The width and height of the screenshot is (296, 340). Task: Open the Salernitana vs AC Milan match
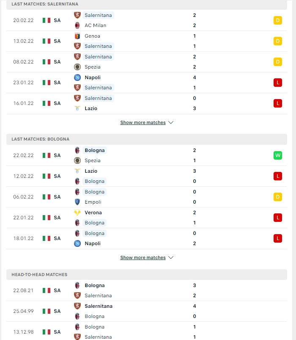[147, 20]
